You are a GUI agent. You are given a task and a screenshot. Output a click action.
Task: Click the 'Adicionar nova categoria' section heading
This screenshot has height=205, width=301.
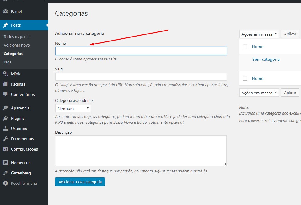point(80,33)
